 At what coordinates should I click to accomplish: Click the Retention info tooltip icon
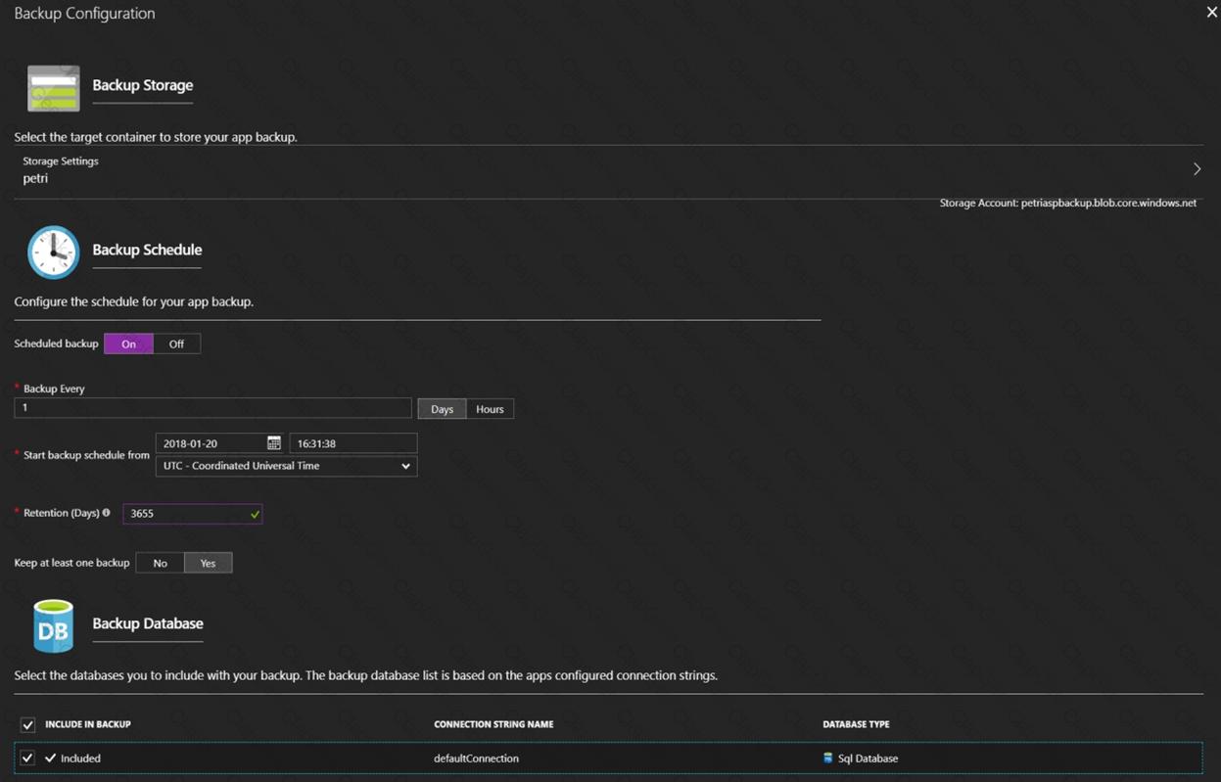coord(107,513)
